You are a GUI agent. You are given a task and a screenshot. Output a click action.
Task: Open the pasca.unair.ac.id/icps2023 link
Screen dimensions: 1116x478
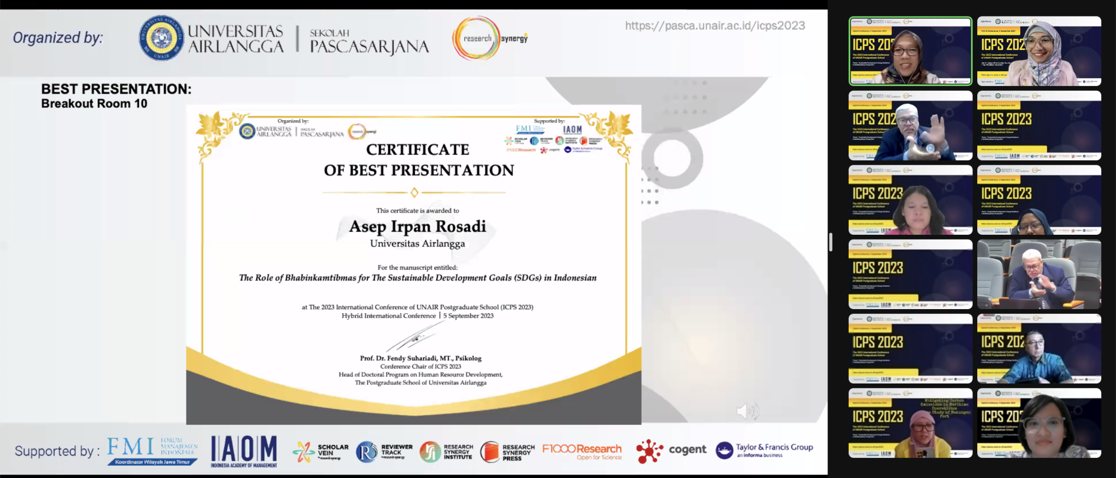[715, 25]
